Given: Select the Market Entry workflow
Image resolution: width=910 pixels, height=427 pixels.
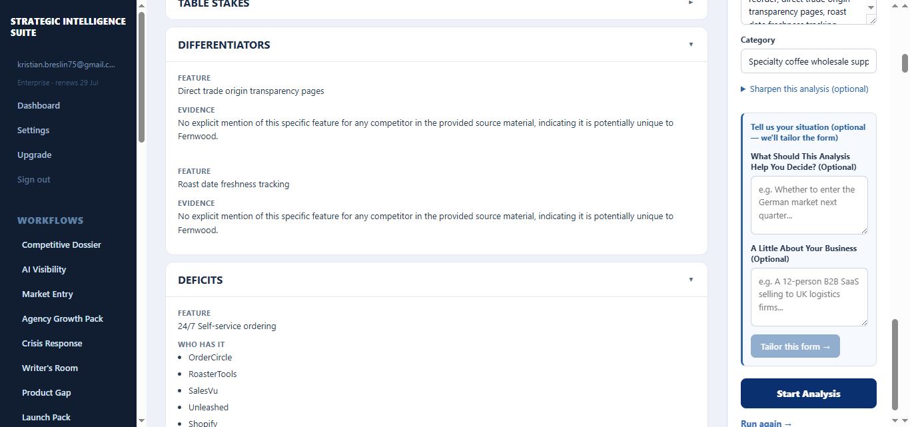Looking at the screenshot, I should [47, 294].
